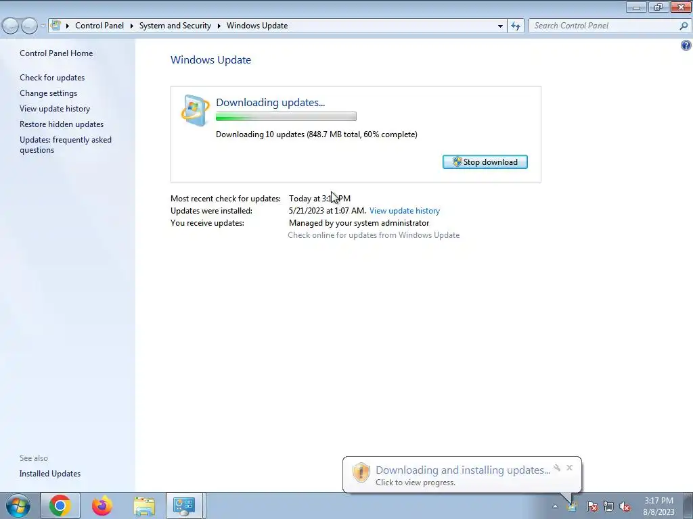
Task: Select the System and Security breadcrumb
Action: pos(175,26)
